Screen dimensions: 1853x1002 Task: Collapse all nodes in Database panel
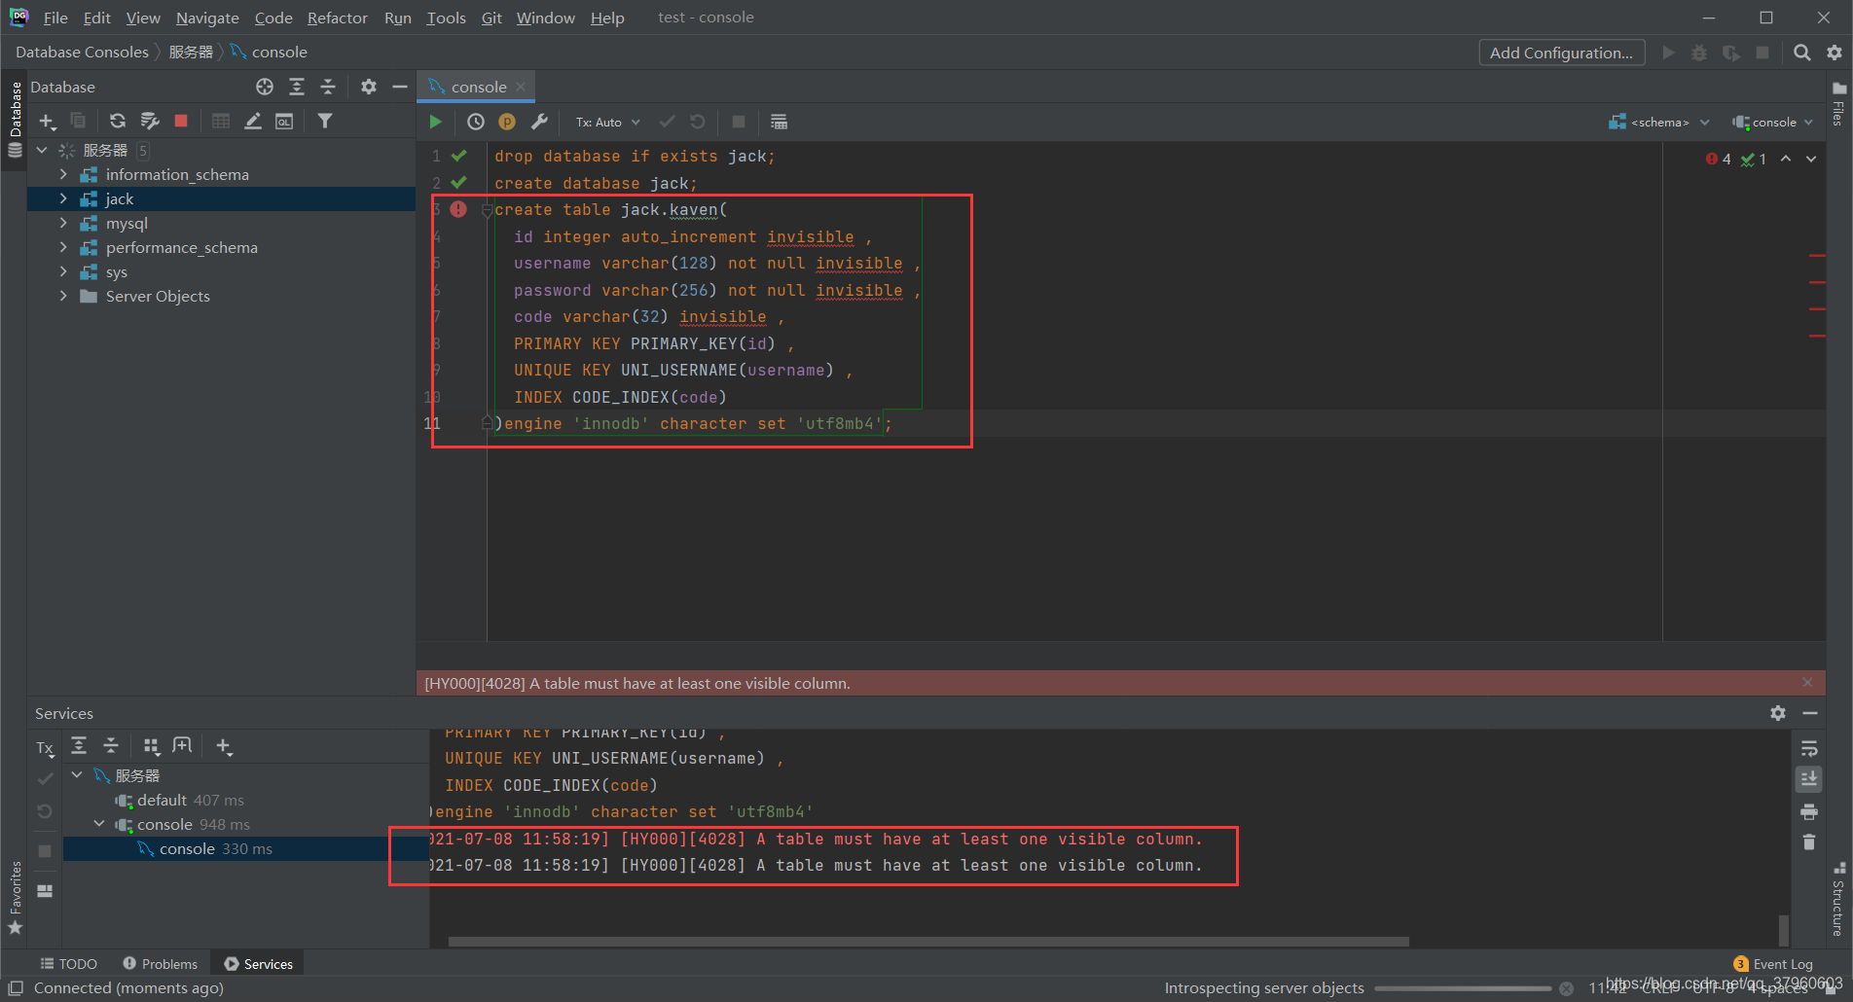point(328,87)
